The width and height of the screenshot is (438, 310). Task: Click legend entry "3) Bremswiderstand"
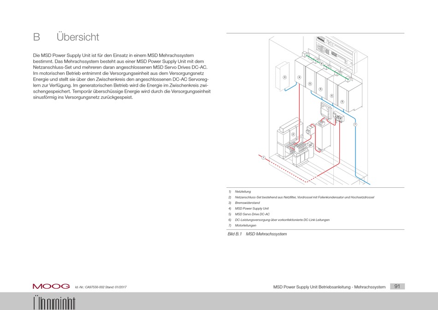[x=244, y=203]
